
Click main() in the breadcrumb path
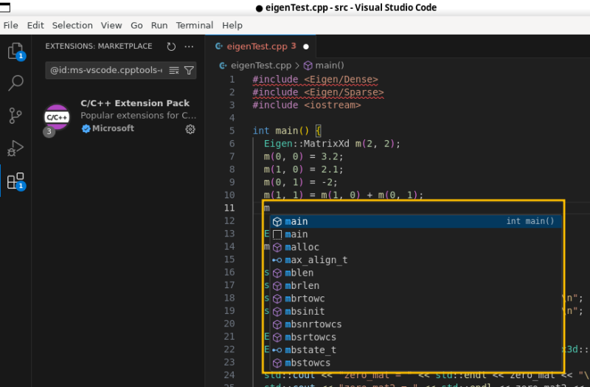330,66
